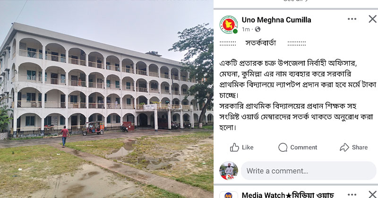Viewport: 378px width, 198px height.
Task: Click the Share button label
Action: point(360,147)
